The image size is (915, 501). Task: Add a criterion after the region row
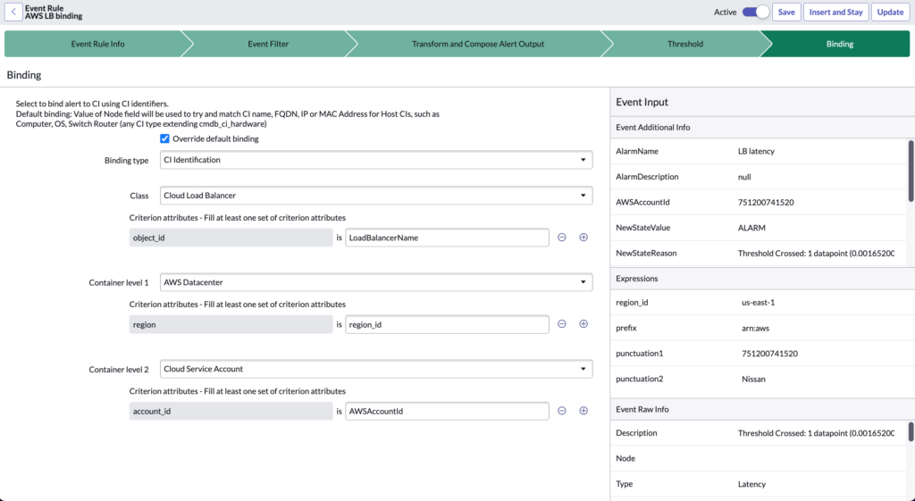point(583,324)
